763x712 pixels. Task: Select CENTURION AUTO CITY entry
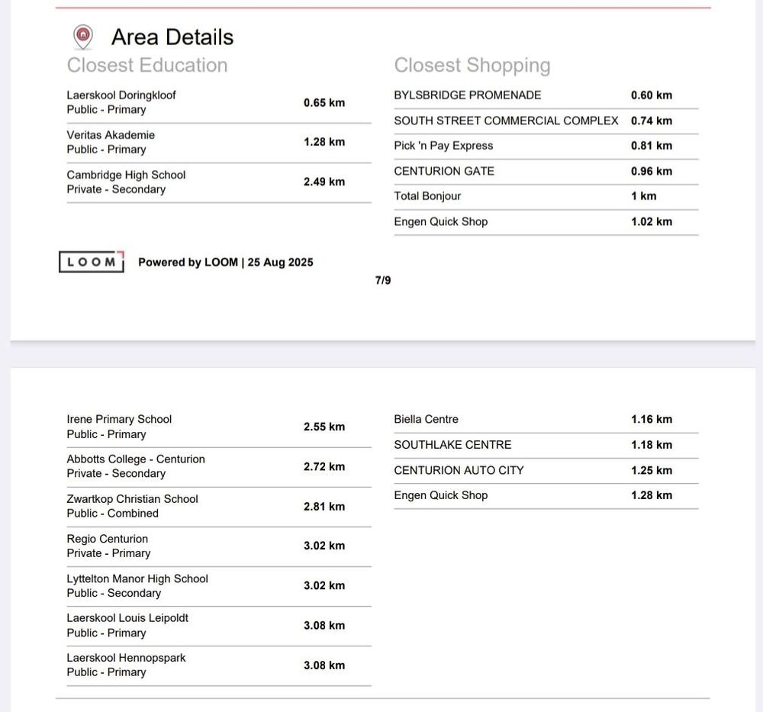(459, 470)
